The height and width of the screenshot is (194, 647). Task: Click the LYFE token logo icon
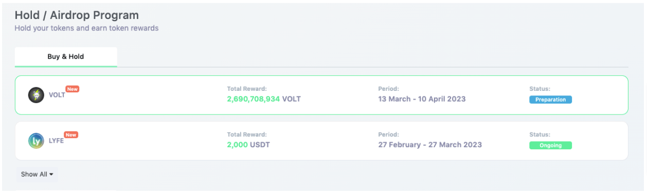[36, 141]
